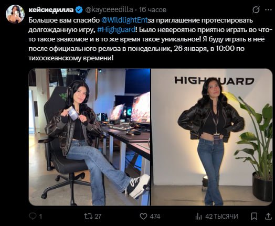Click the 27 reposts count

tap(98, 217)
